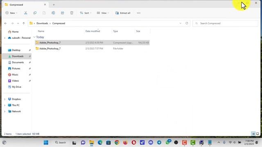Click the Cut scissors icon
This screenshot has width=262, height=147.
[x=25, y=13]
